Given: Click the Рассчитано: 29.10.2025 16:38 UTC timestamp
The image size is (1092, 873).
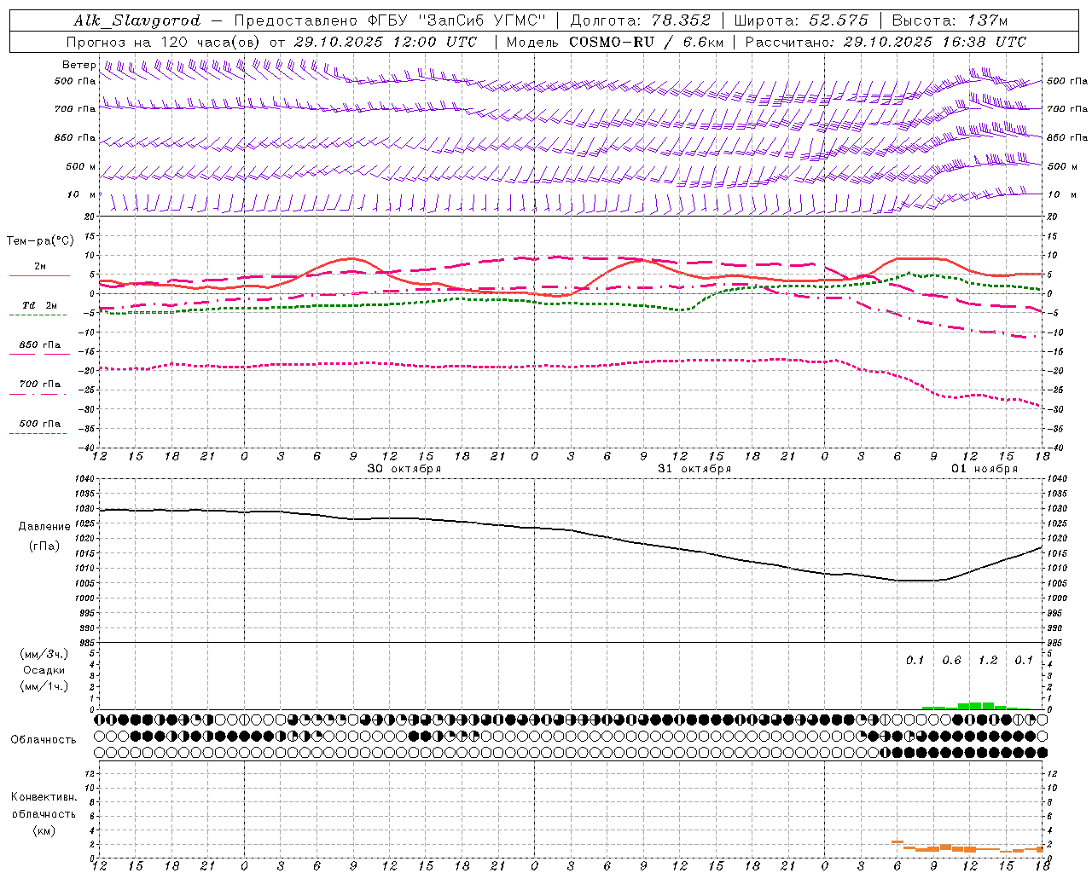Looking at the screenshot, I should pos(886,42).
